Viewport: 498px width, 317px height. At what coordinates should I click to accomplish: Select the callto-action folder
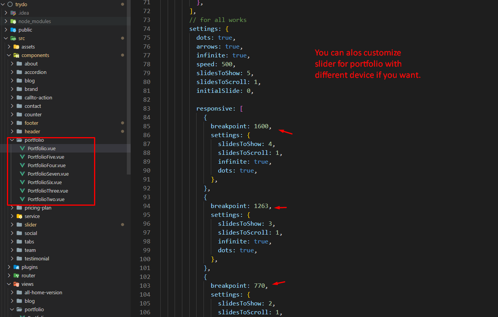click(38, 97)
